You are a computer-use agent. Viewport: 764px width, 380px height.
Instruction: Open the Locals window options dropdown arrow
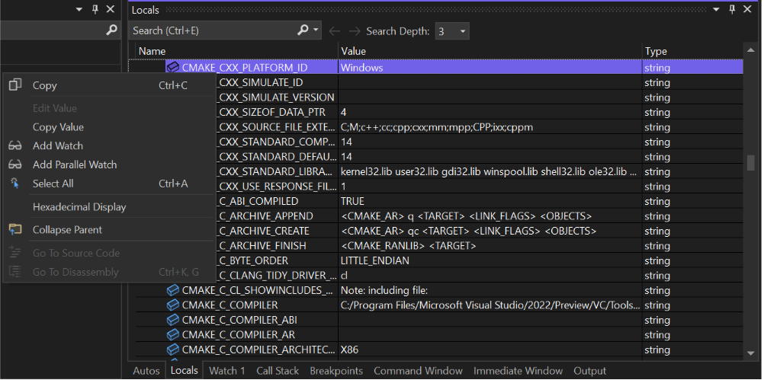(x=714, y=9)
